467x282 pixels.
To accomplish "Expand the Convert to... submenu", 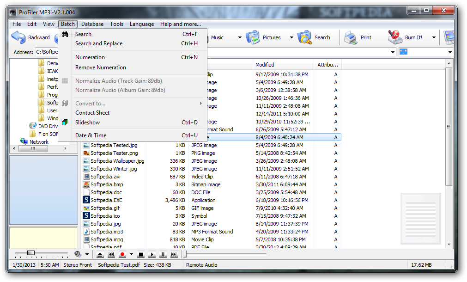I will tap(201, 104).
